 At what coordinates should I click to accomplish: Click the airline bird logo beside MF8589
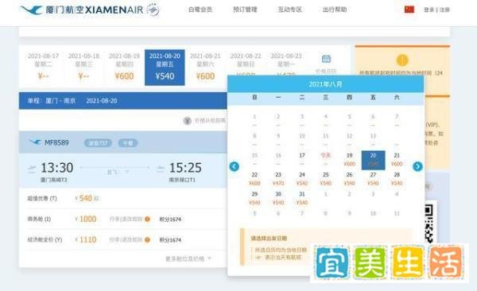pyautogui.click(x=35, y=142)
